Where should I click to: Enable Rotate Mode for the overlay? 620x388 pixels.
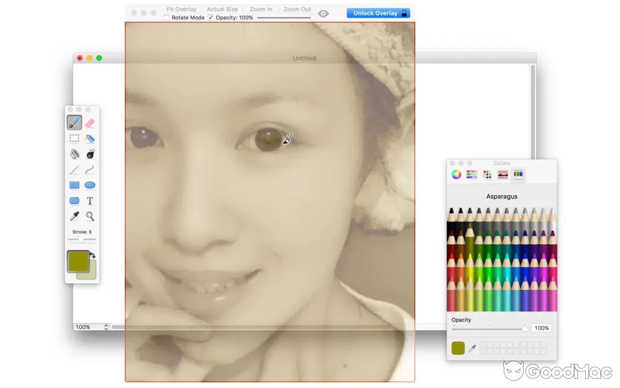click(x=166, y=17)
